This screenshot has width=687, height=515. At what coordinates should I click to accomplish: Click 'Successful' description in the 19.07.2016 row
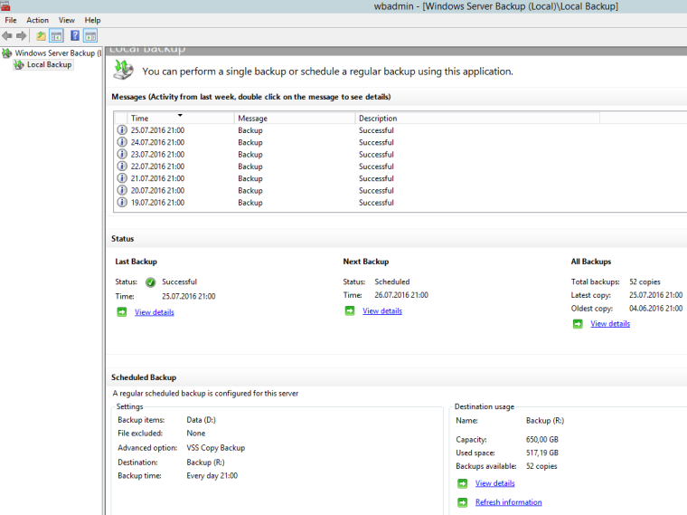pos(376,202)
